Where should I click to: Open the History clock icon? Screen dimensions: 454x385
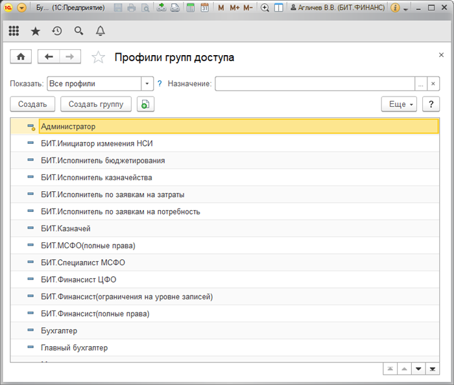click(57, 31)
